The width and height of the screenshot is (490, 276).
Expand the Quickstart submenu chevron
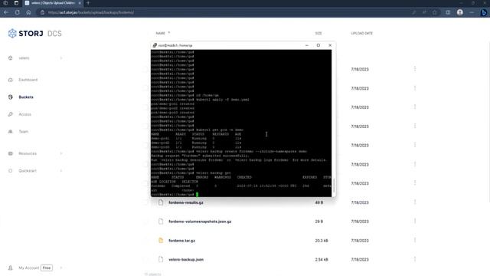click(61, 170)
